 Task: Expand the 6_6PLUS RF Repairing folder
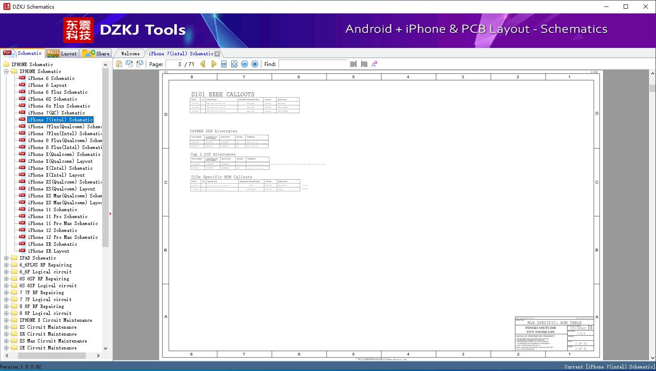[x=6, y=265]
